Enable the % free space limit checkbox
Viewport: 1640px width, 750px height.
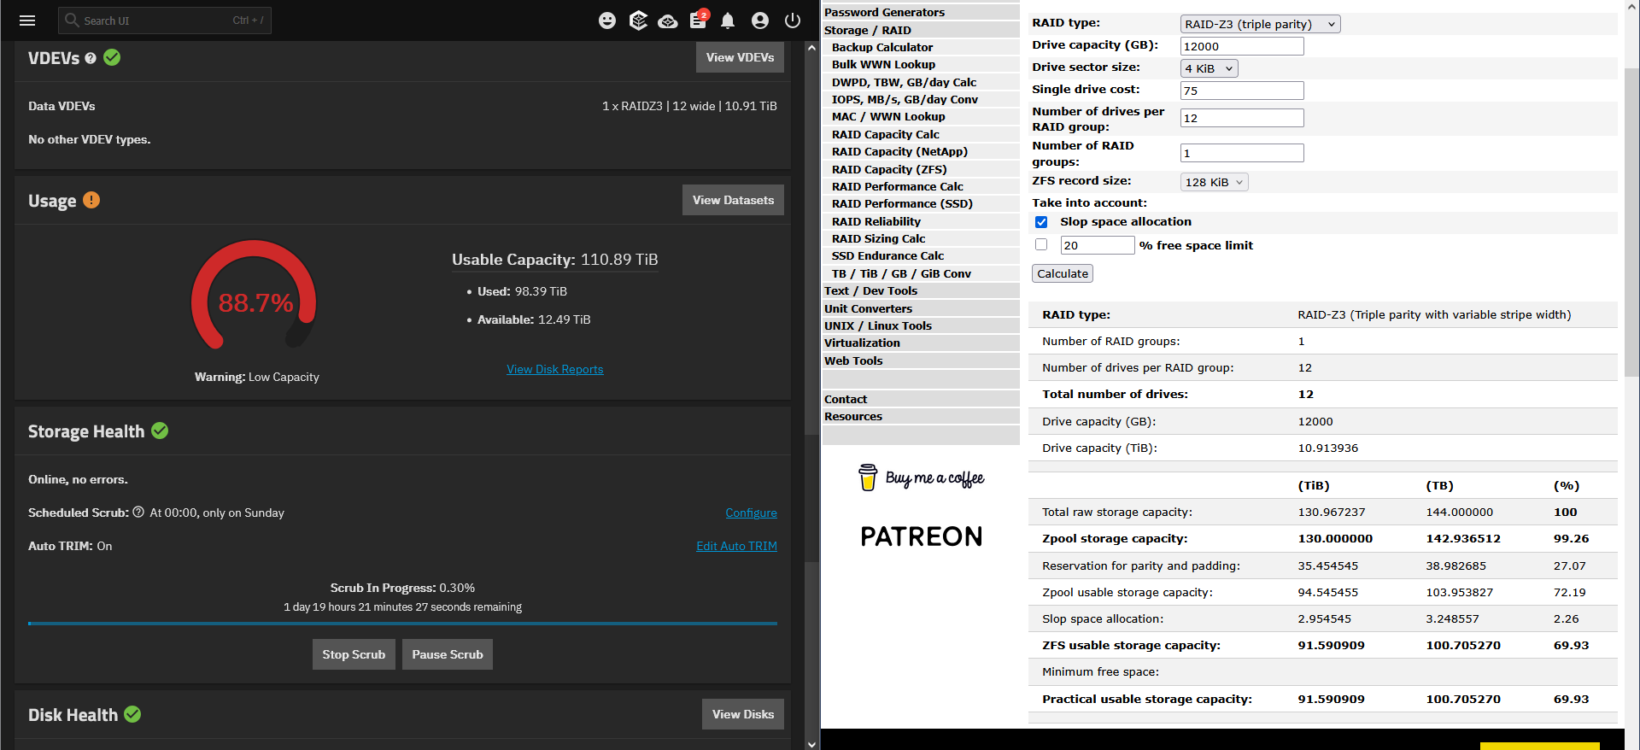[x=1041, y=245]
